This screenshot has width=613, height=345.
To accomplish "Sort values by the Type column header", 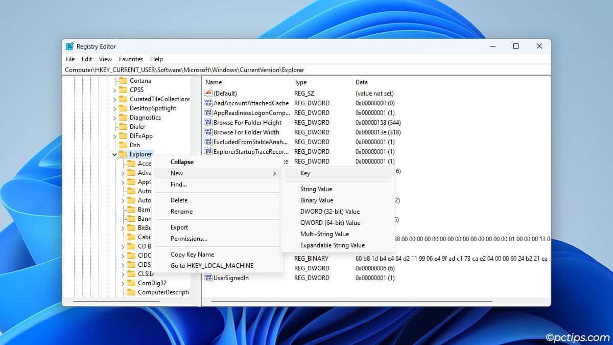I will coord(322,82).
